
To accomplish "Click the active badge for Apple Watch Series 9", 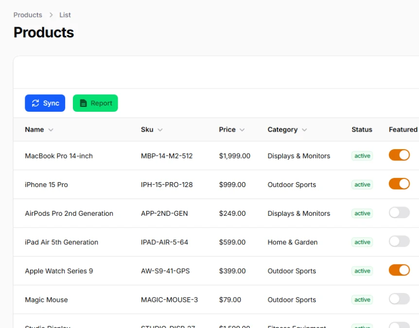I will (x=362, y=271).
